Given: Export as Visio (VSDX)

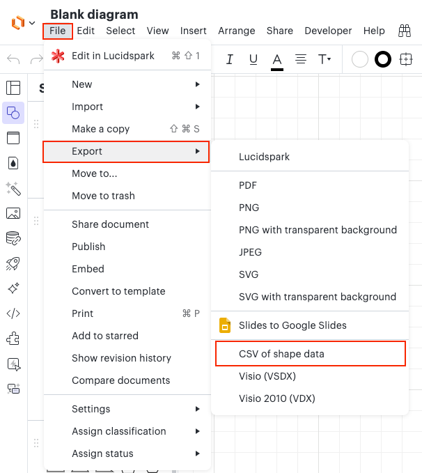Looking at the screenshot, I should click(x=310, y=376).
